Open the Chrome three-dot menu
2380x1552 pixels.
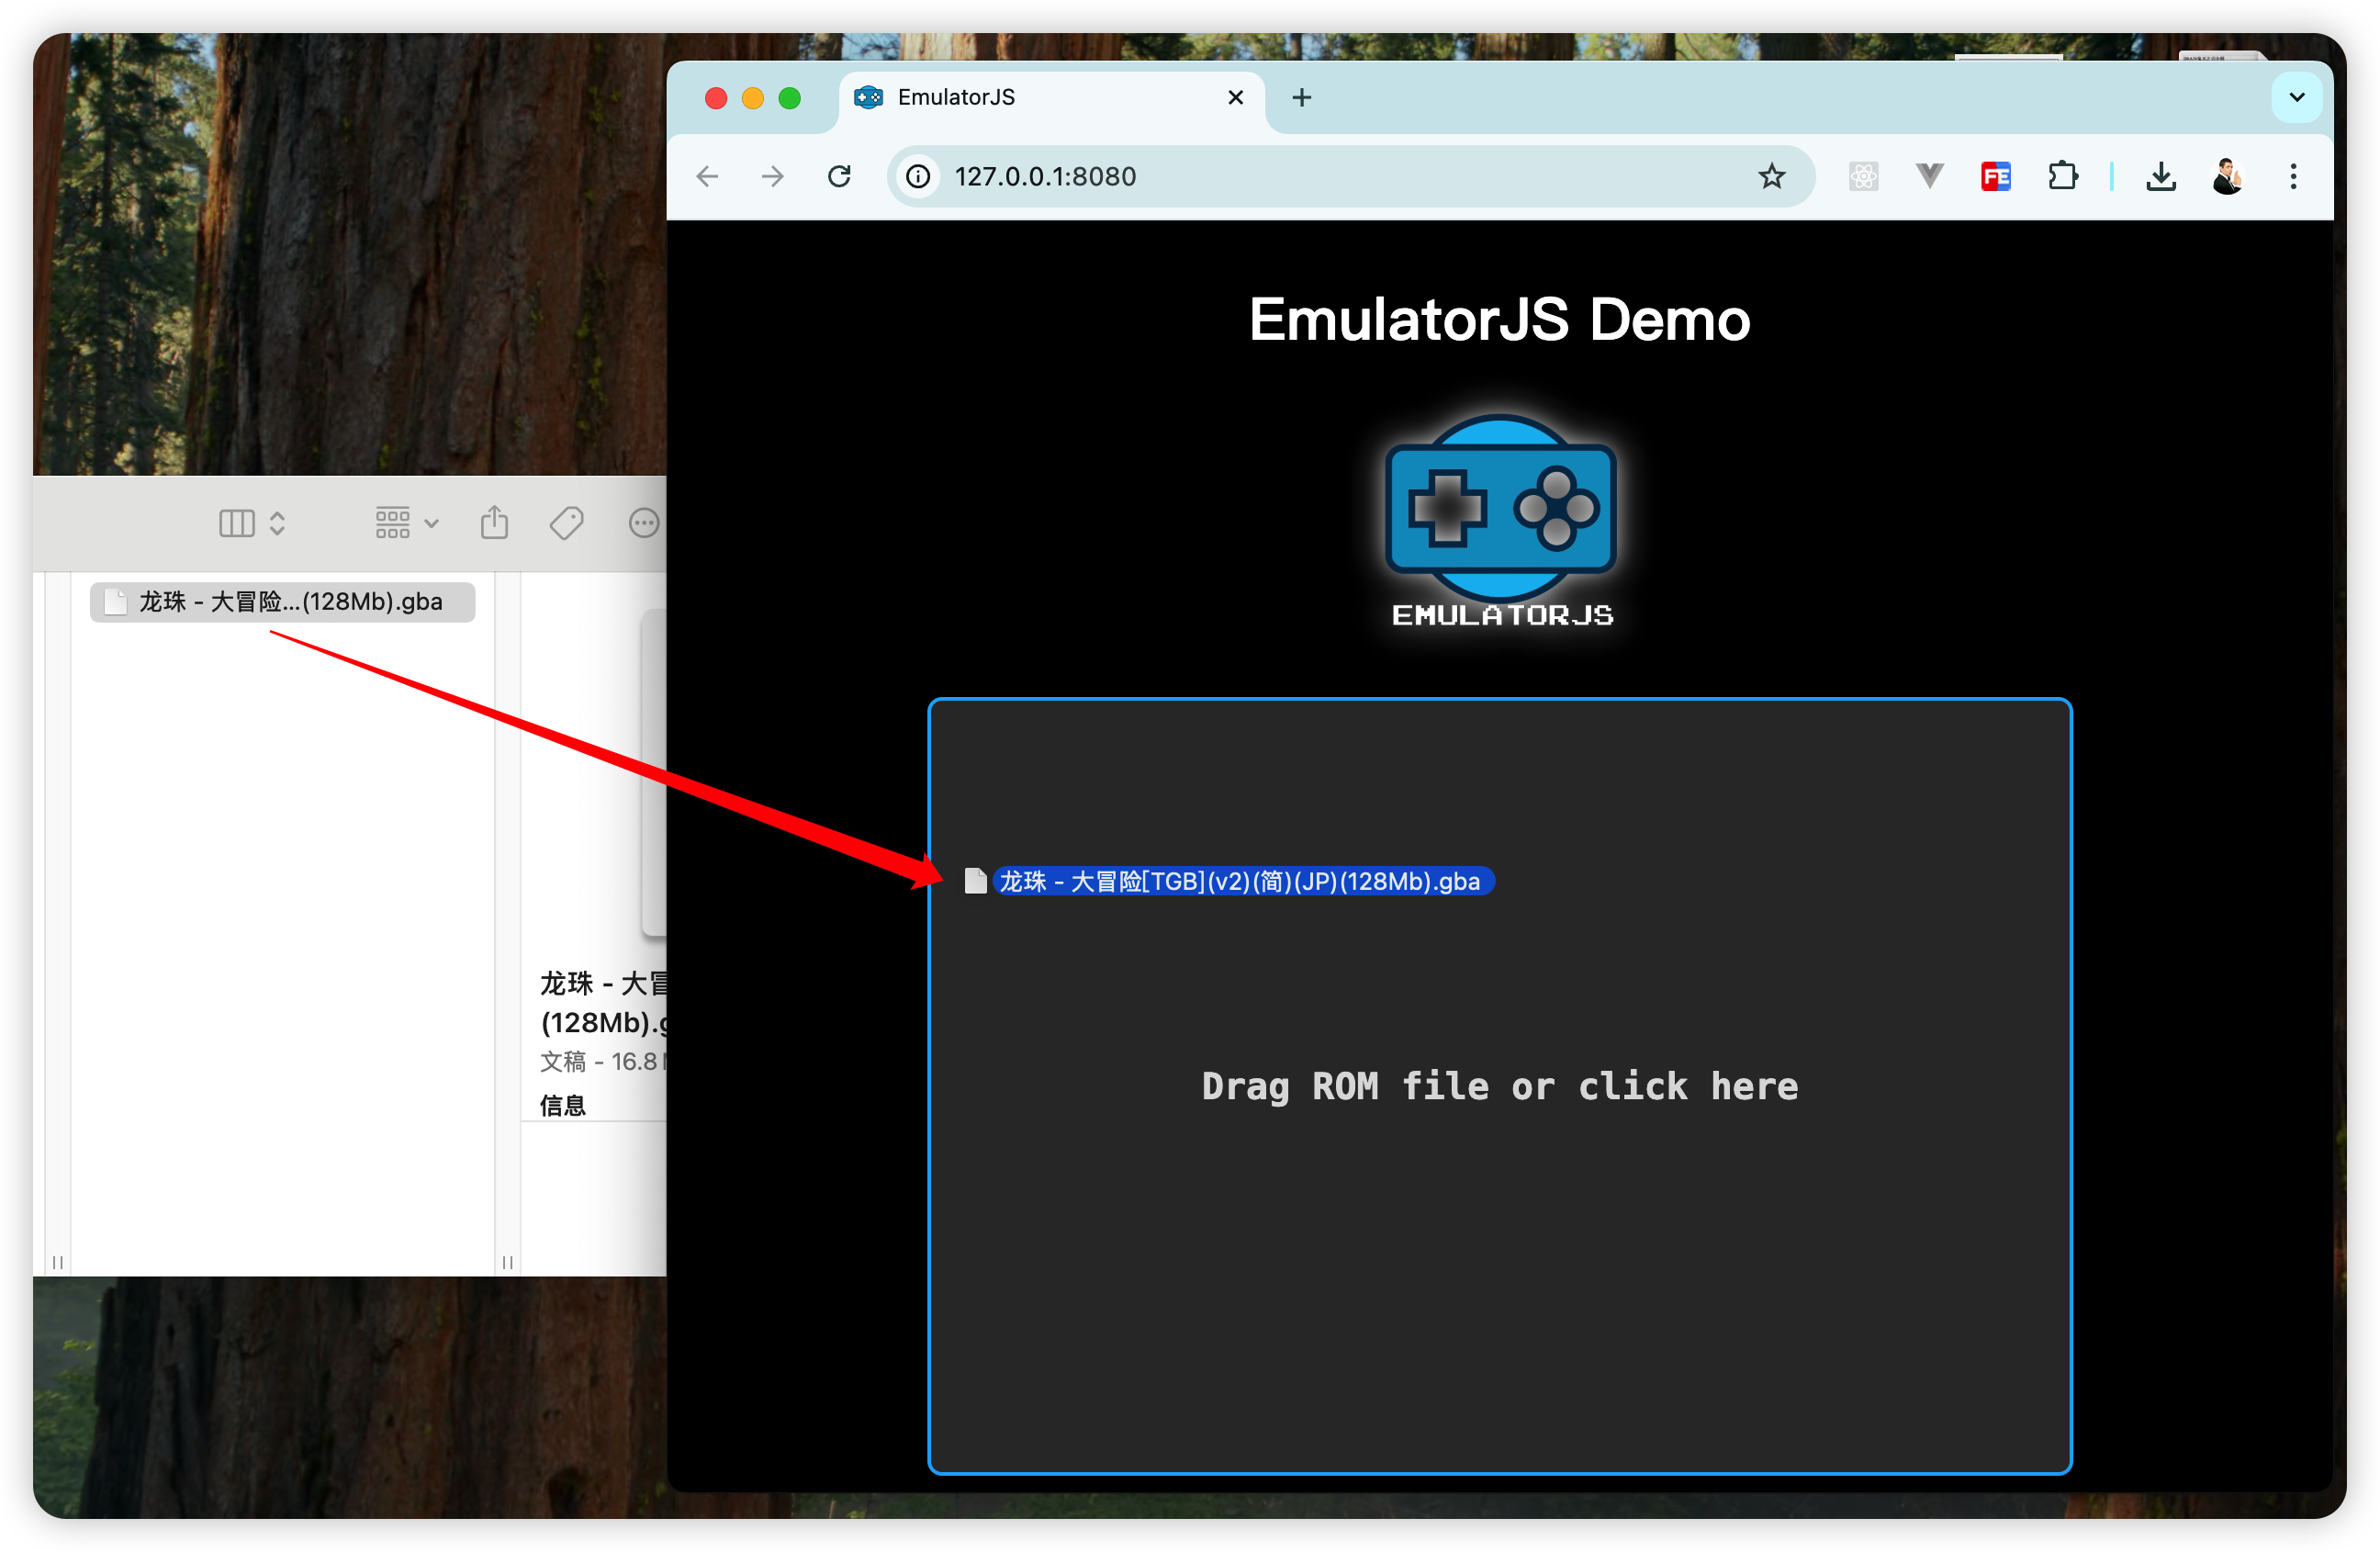(2293, 177)
